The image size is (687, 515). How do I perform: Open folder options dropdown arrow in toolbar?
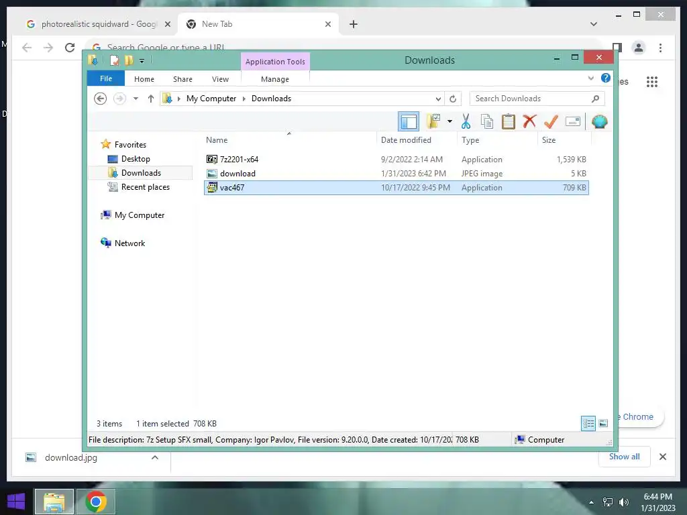450,121
